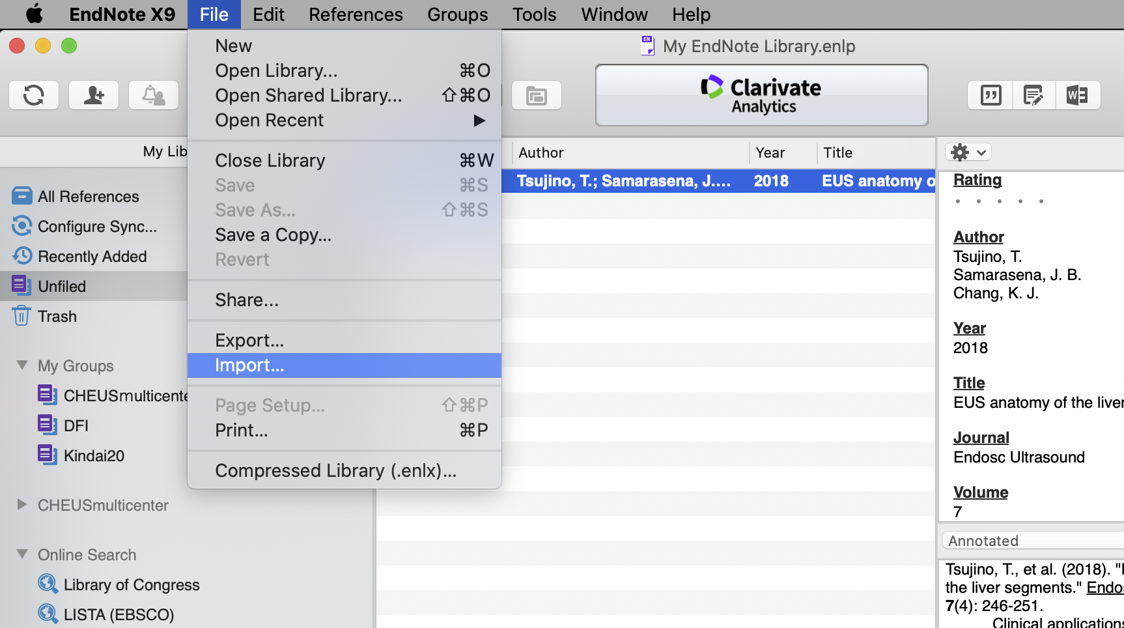Viewport: 1124px width, 628px height.
Task: Click the All References group icon
Action: click(21, 195)
